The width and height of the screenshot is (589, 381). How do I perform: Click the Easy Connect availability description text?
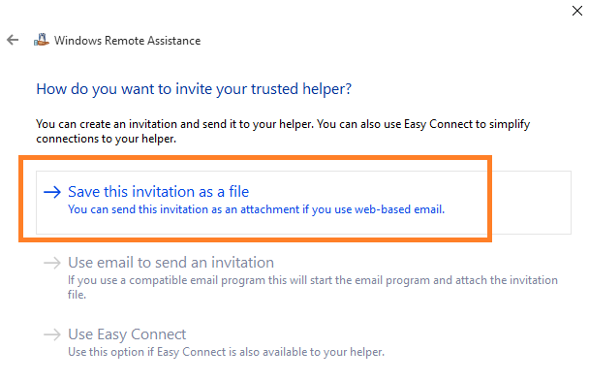pyautogui.click(x=226, y=352)
